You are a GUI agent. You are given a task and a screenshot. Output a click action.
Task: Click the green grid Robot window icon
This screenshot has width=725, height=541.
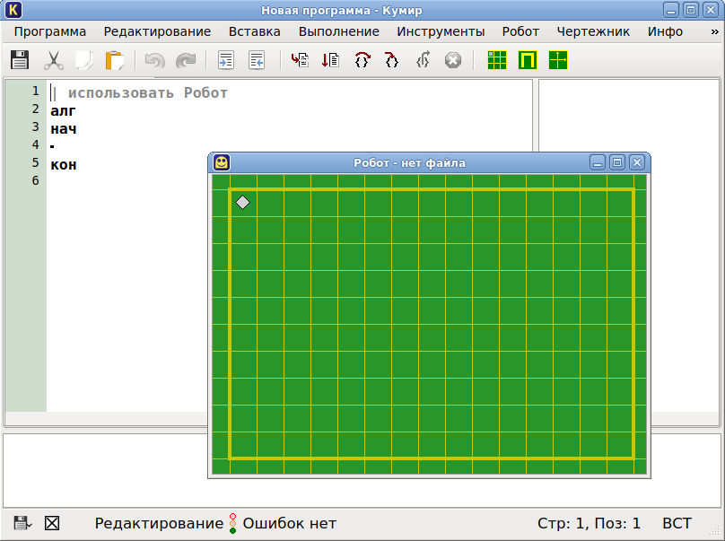pyautogui.click(x=497, y=60)
